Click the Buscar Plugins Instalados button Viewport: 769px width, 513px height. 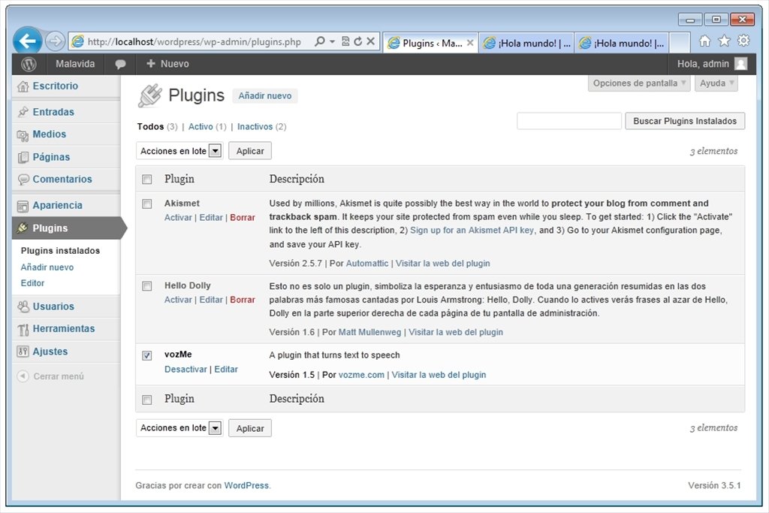pos(685,121)
